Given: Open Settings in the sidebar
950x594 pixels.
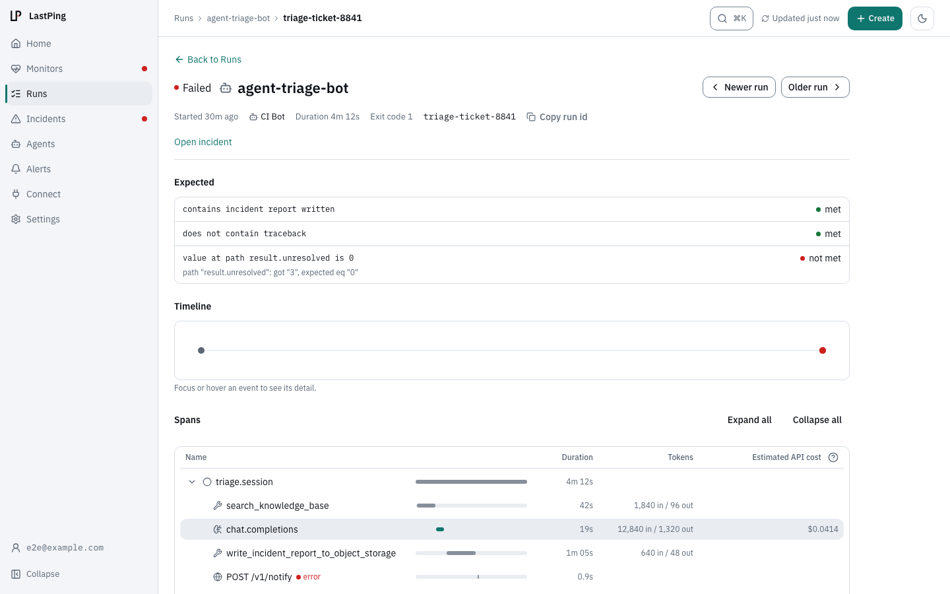Looking at the screenshot, I should click(79, 219).
